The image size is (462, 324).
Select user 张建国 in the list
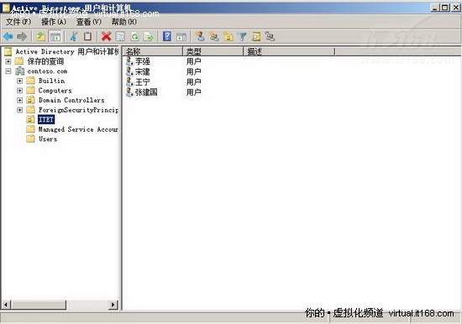pyautogui.click(x=146, y=92)
